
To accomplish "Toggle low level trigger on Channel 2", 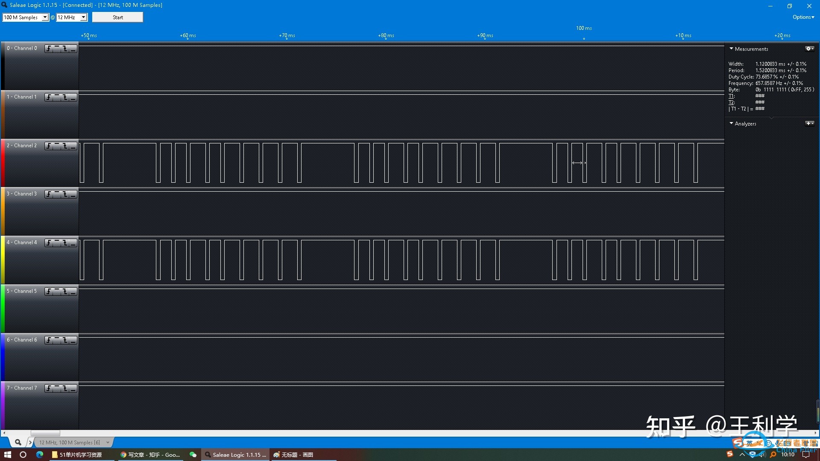I will coord(73,146).
